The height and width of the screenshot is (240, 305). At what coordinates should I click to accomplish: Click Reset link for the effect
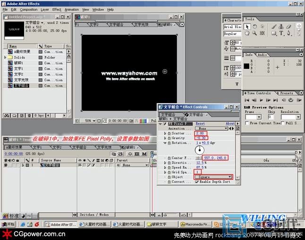click(x=200, y=124)
